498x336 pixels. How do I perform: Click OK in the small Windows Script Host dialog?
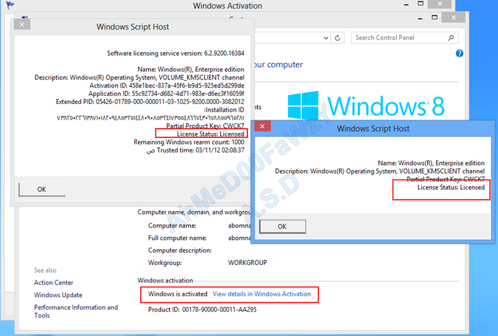[282, 226]
